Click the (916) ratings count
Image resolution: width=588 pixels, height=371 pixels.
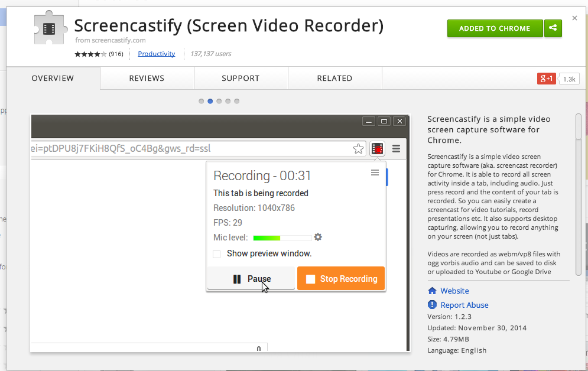[116, 54]
